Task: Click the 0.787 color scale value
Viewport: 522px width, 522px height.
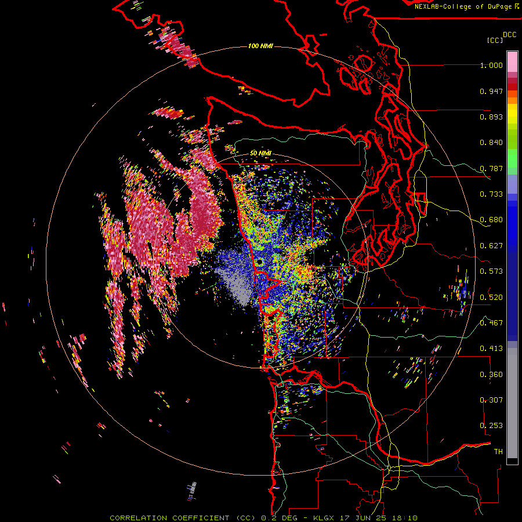Action: (491, 168)
